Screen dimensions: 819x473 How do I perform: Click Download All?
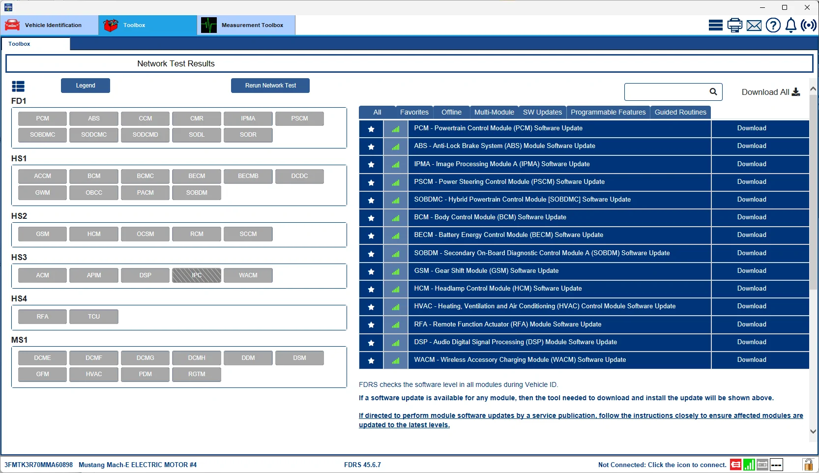click(771, 92)
